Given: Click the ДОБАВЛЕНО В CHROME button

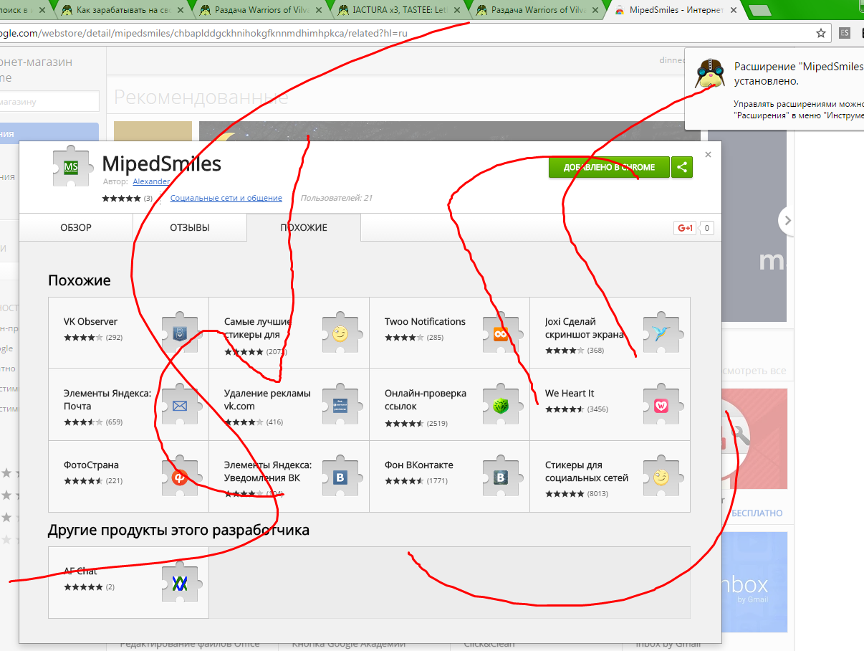Looking at the screenshot, I should (609, 167).
